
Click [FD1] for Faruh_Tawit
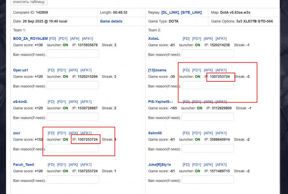pos(61,165)
